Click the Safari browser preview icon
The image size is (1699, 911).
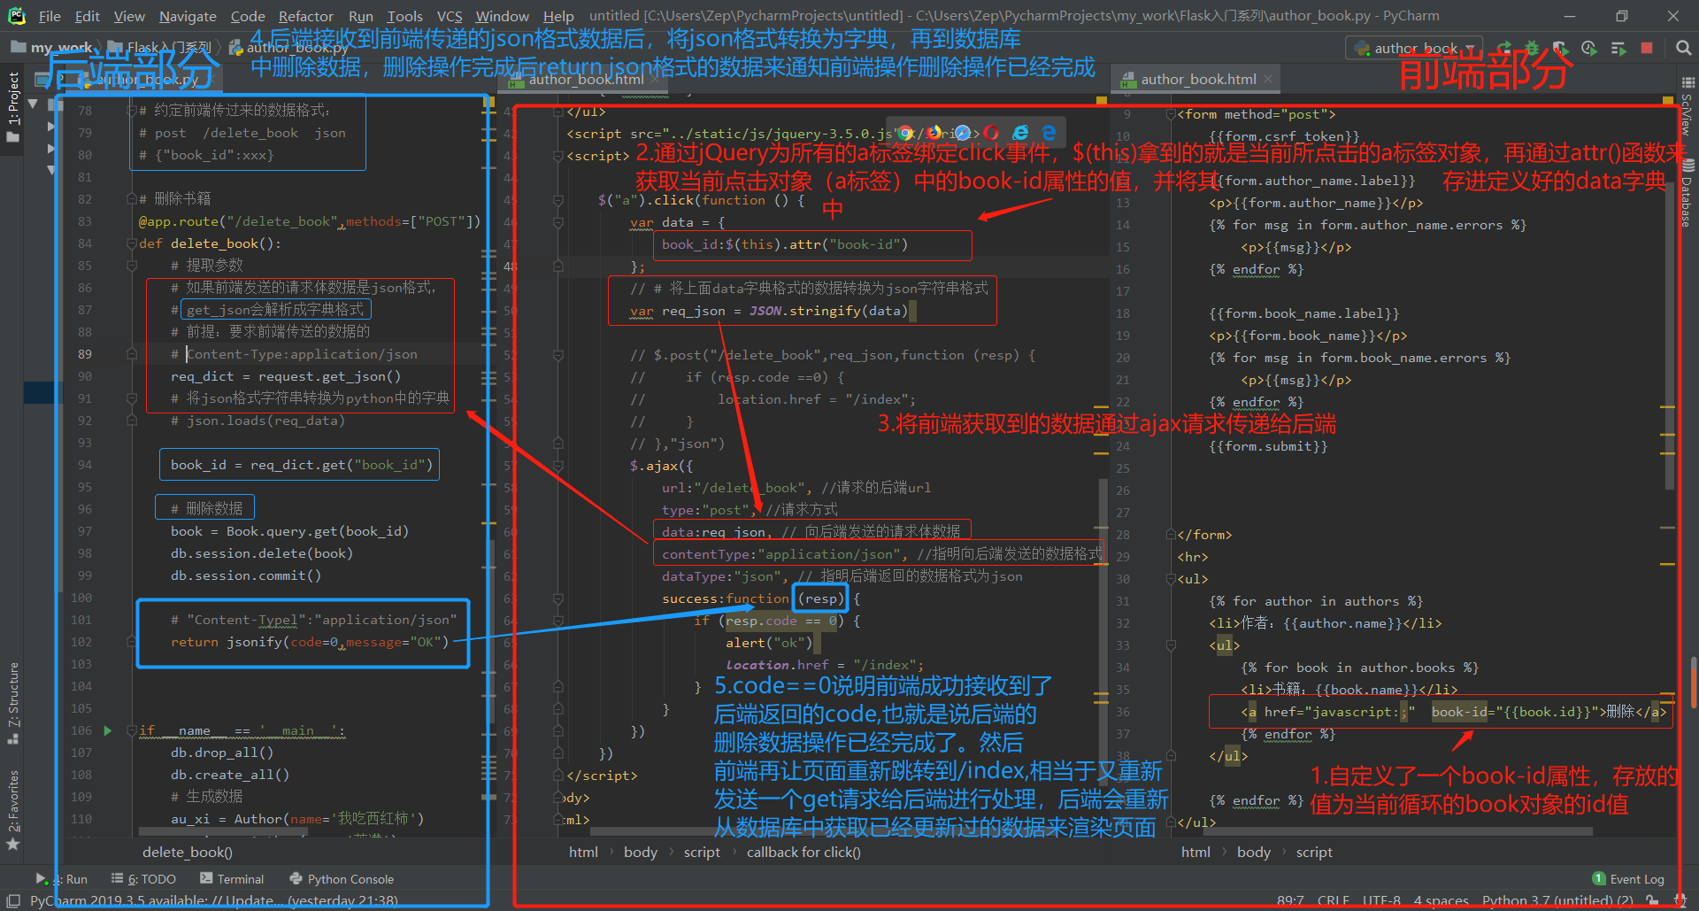coord(963,133)
